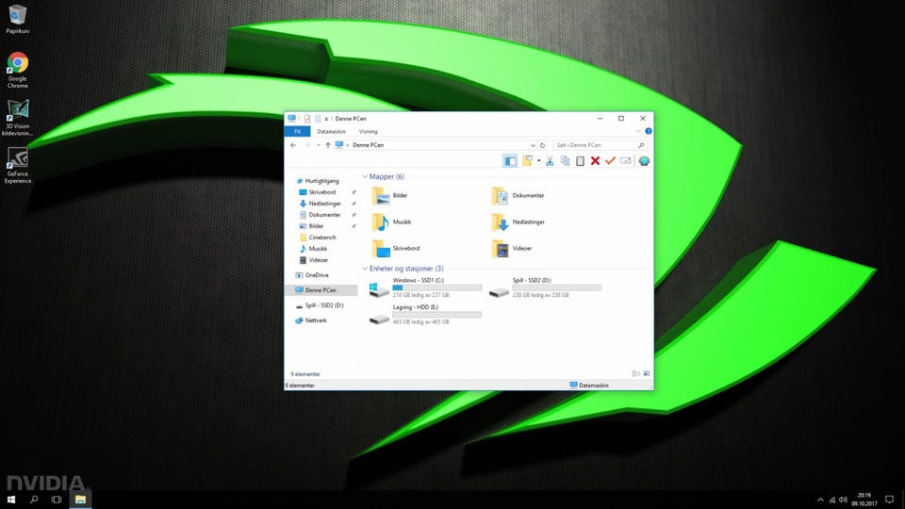Select Hurtigtilgang in the navigation pane

pos(318,181)
